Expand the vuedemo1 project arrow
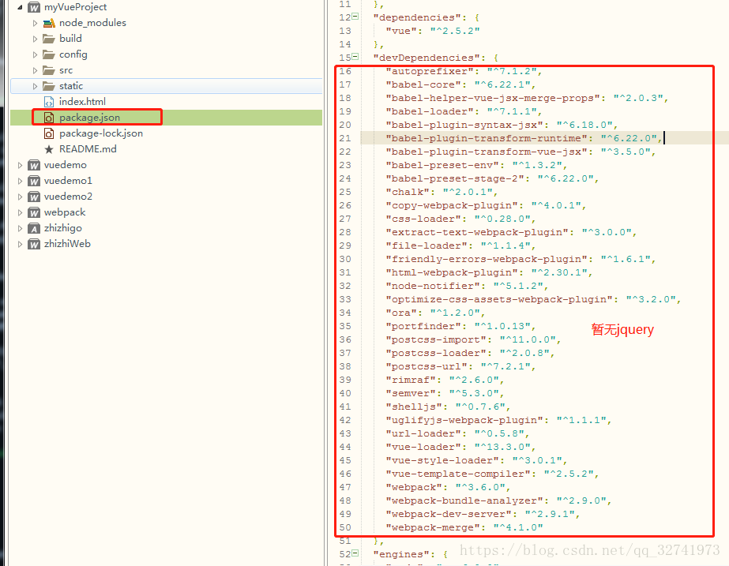This screenshot has width=729, height=566. [x=20, y=182]
